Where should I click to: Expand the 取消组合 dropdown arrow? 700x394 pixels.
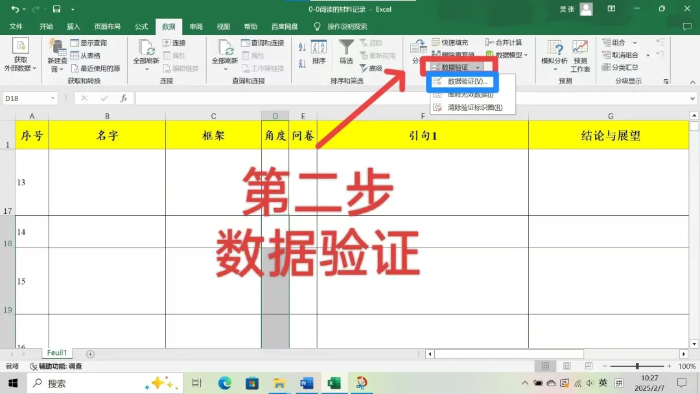tap(647, 55)
